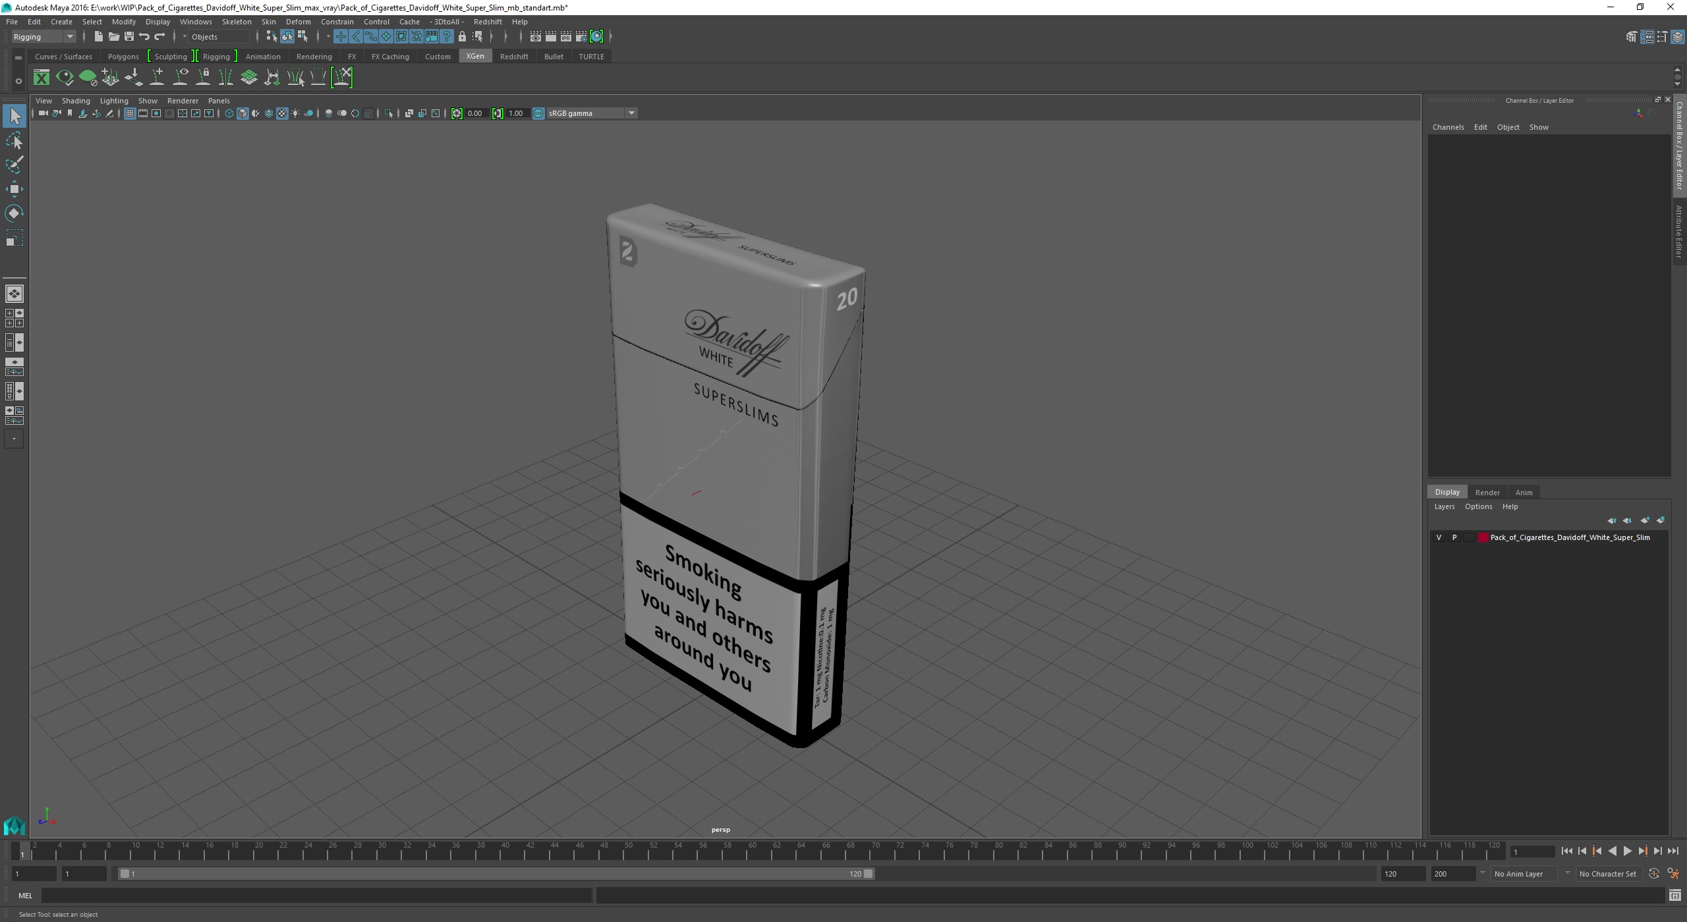
Task: Toggle auto keyframe icon
Action: (1654, 874)
